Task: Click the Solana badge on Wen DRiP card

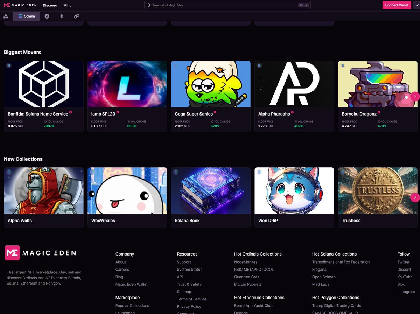Action: pyautogui.click(x=259, y=172)
